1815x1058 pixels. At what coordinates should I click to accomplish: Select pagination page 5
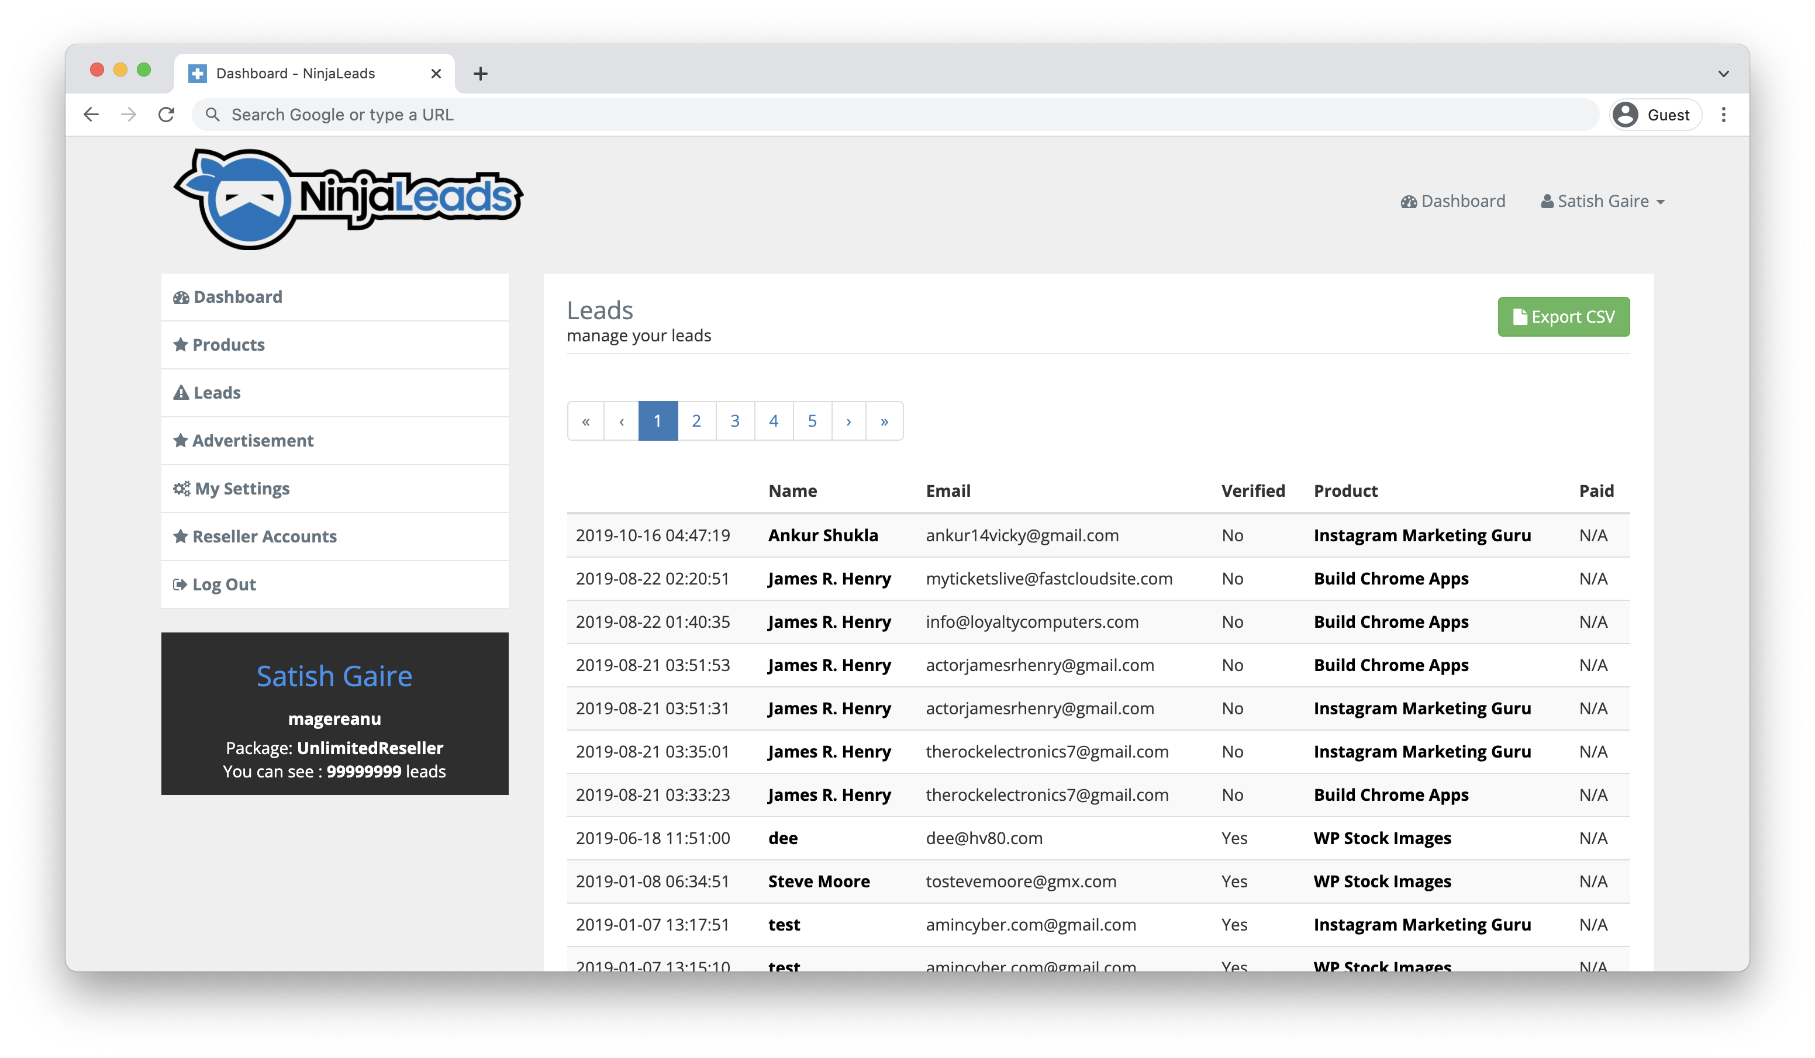click(812, 421)
